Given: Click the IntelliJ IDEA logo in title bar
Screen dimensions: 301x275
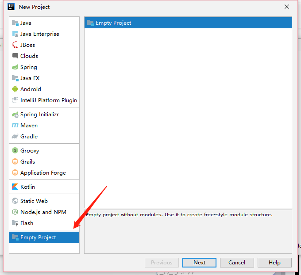Looking at the screenshot, I should [x=11, y=7].
